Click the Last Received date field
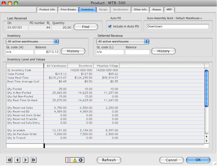 pos(17,28)
